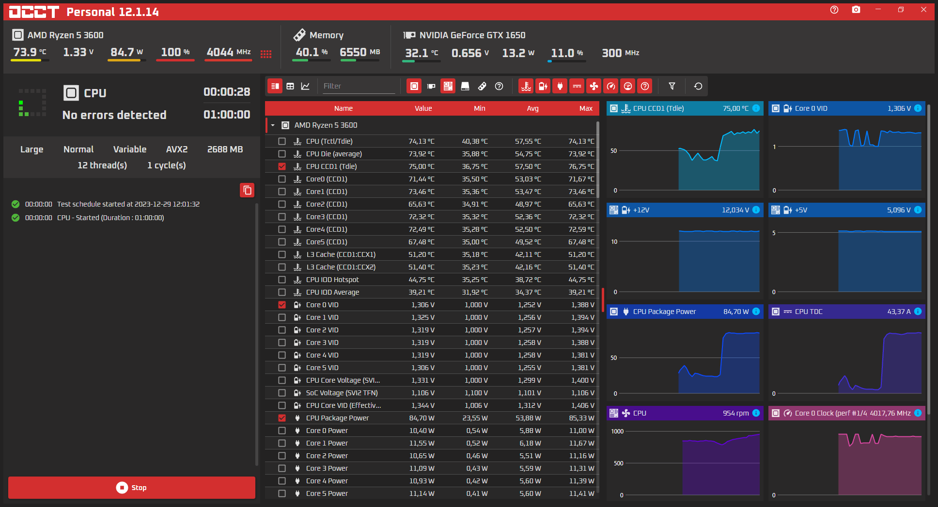Viewport: 938px width, 507px height.
Task: Click the 'Test schedule started' log entry
Action: click(x=128, y=204)
